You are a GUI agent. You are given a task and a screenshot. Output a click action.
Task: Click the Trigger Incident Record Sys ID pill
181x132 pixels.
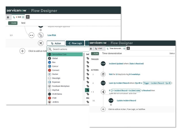click(x=157, y=83)
